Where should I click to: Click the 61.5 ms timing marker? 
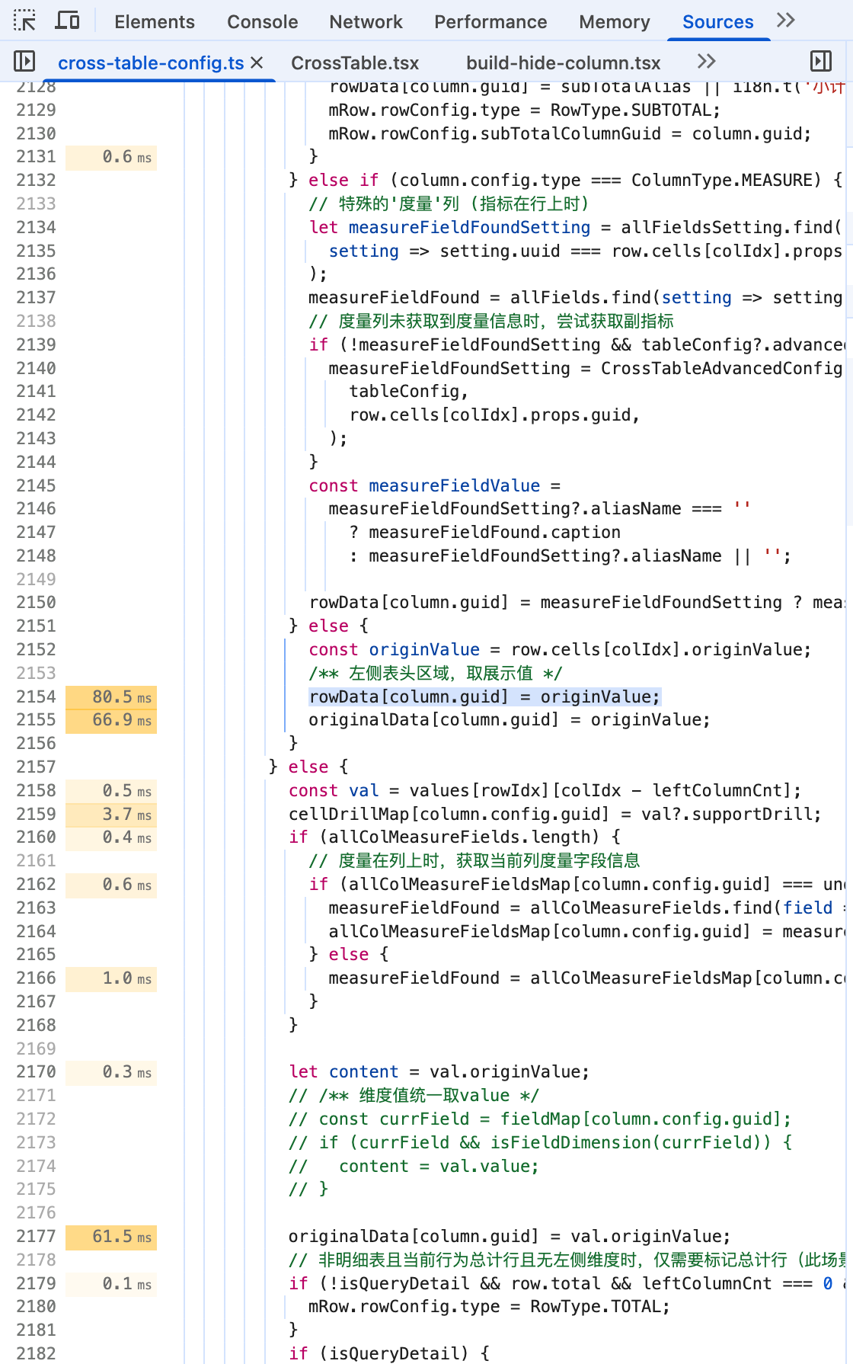point(111,1236)
